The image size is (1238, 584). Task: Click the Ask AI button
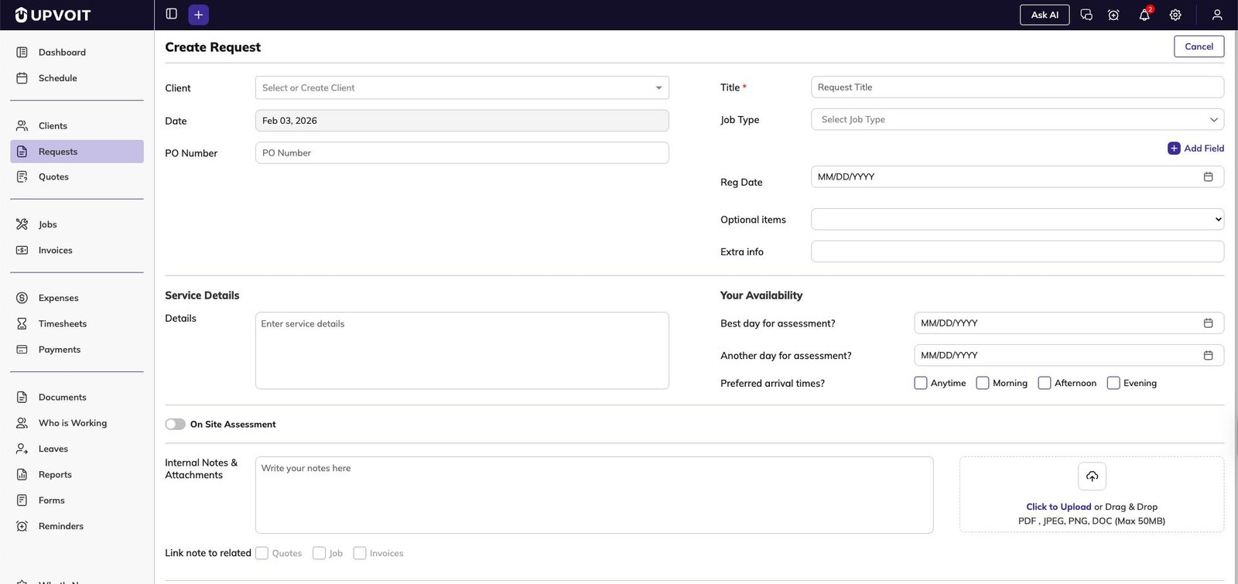(1045, 15)
